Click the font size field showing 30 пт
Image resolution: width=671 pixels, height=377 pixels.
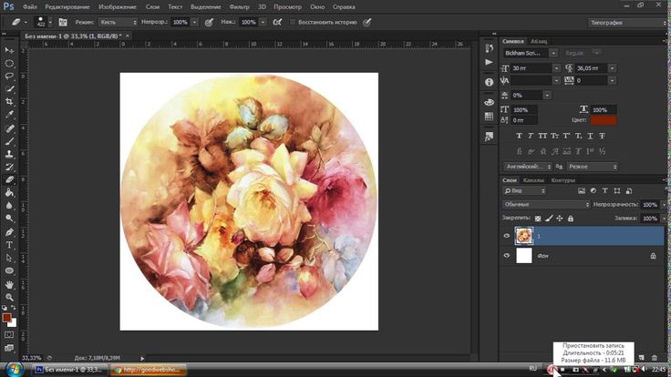pos(527,68)
